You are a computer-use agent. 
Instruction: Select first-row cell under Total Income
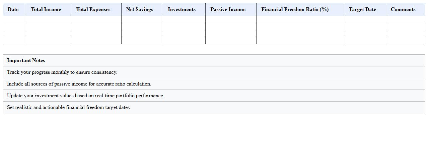pyautogui.click(x=49, y=19)
